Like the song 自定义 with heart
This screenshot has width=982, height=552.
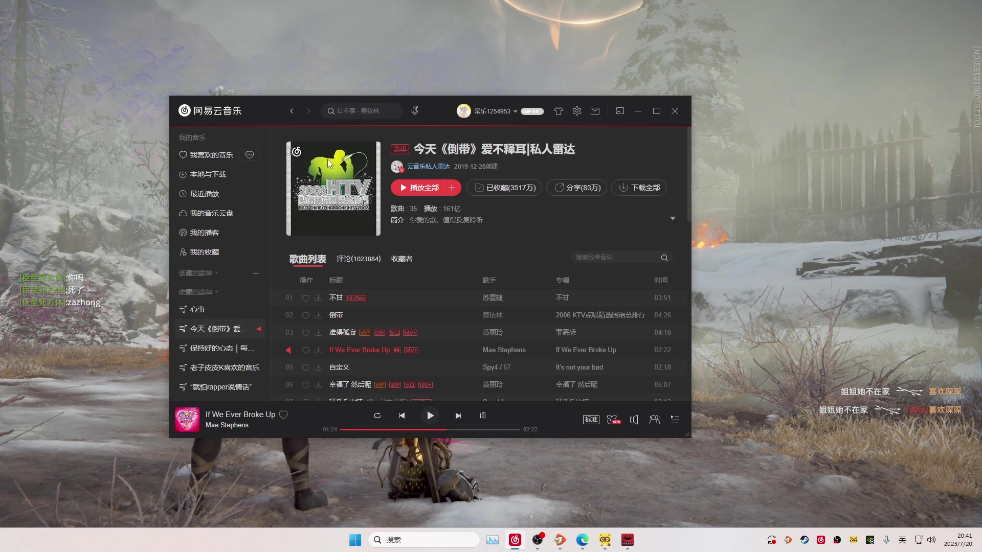[305, 367]
